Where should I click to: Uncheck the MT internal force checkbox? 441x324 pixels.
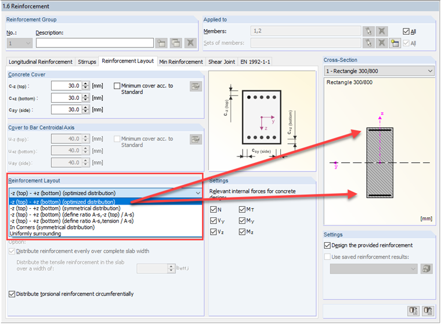(x=242, y=209)
